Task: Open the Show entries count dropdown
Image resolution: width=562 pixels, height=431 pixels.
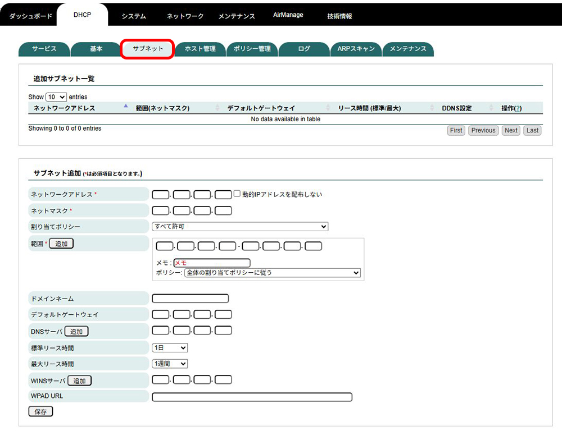Action: pos(56,97)
